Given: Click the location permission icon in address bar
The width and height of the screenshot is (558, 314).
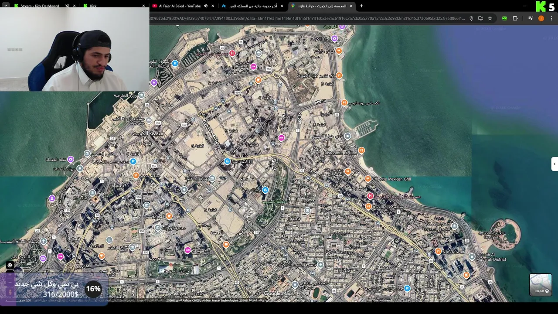Looking at the screenshot, I should pos(471,18).
